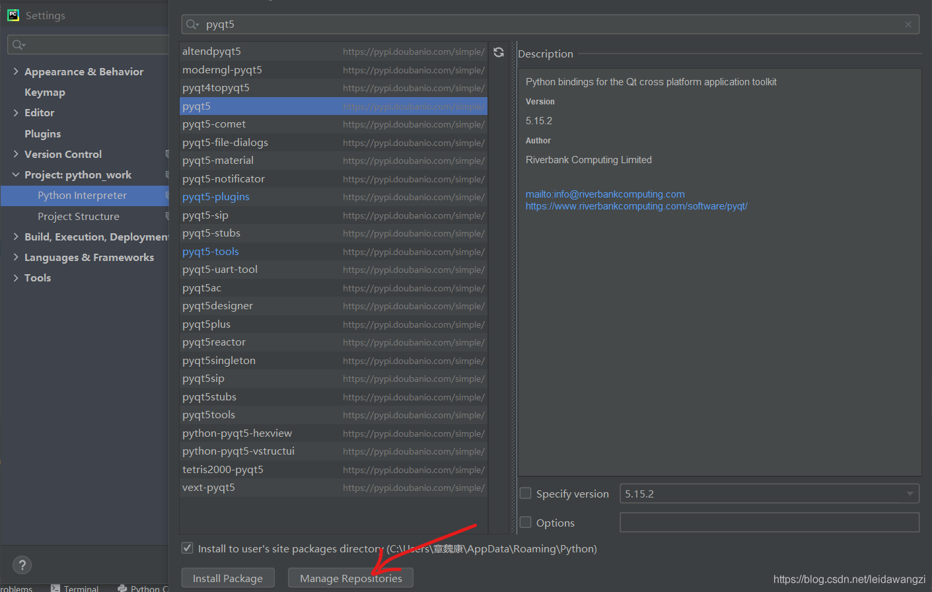The image size is (932, 592).
Task: Collapse the Project: python_work section
Action: click(x=16, y=174)
